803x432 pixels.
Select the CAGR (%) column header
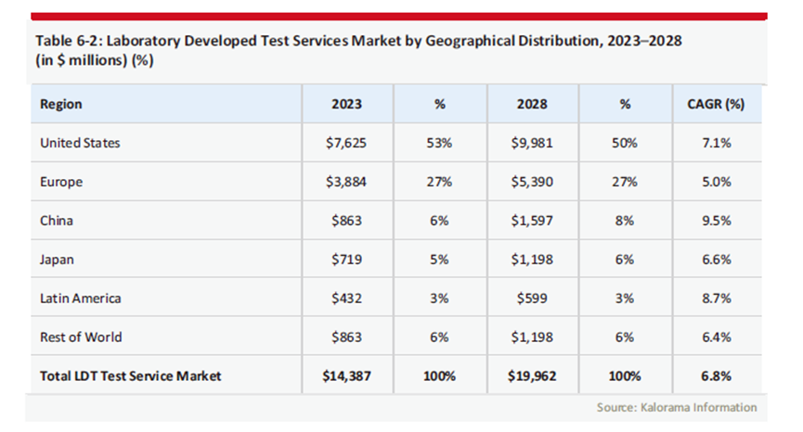tap(716, 104)
